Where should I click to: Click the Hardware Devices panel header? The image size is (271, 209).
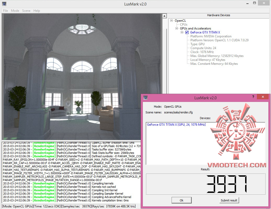coord(218,15)
